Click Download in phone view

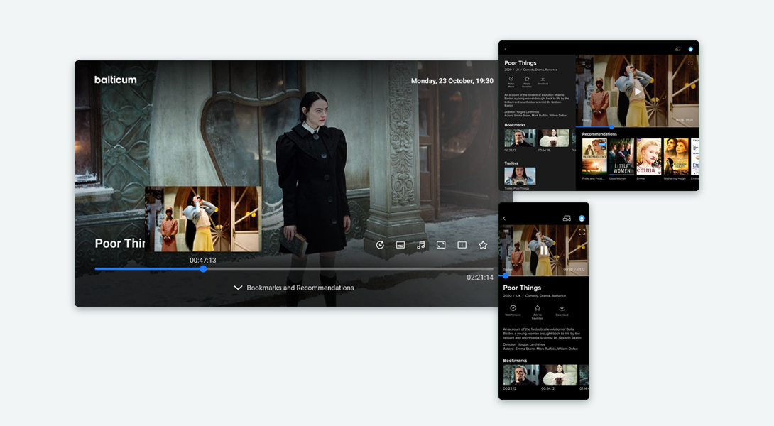[x=562, y=310]
